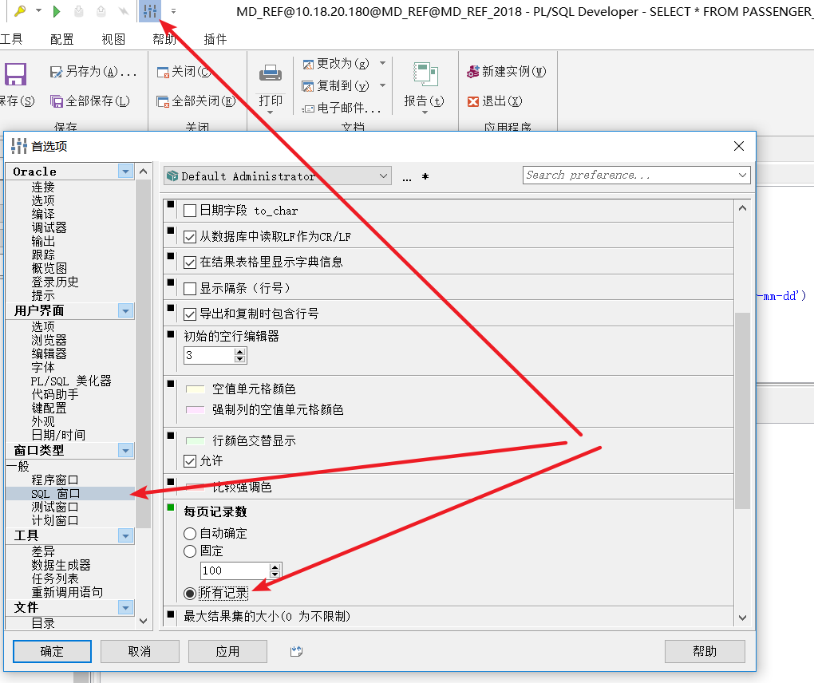Uncheck 导出和复制时包含行号 checkbox
Screen dimensions: 814x683
pos(190,314)
